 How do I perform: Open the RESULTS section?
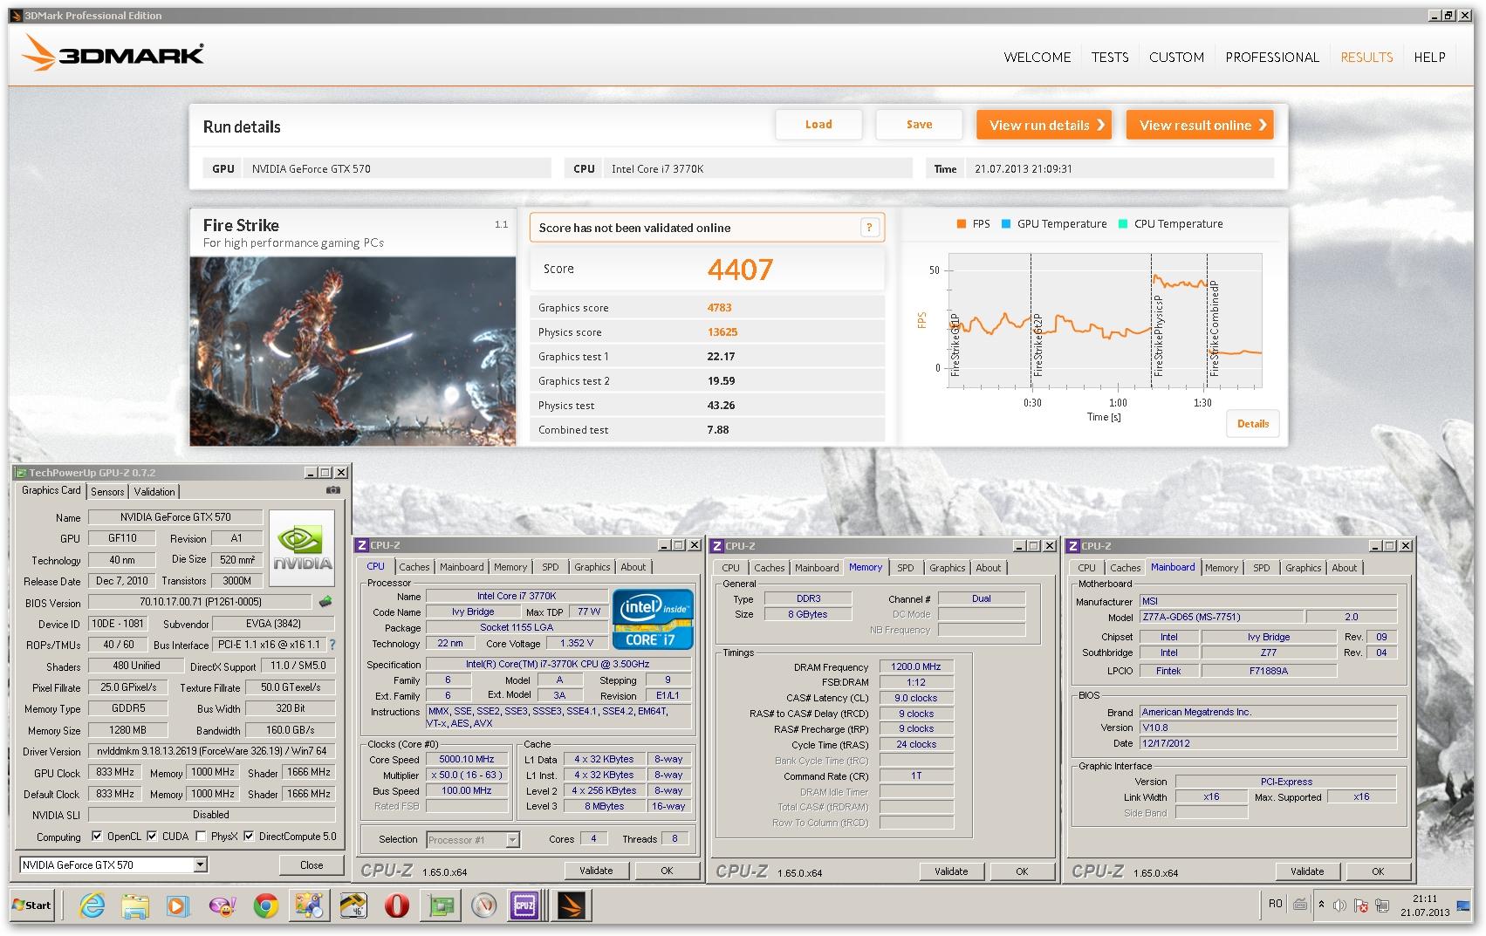tap(1366, 58)
